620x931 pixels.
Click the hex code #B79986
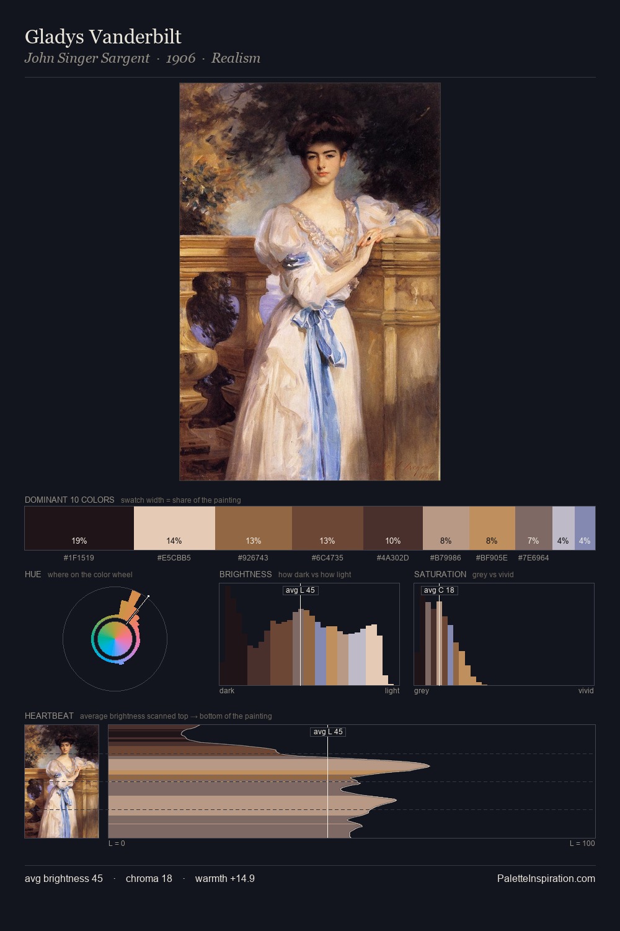(446, 558)
